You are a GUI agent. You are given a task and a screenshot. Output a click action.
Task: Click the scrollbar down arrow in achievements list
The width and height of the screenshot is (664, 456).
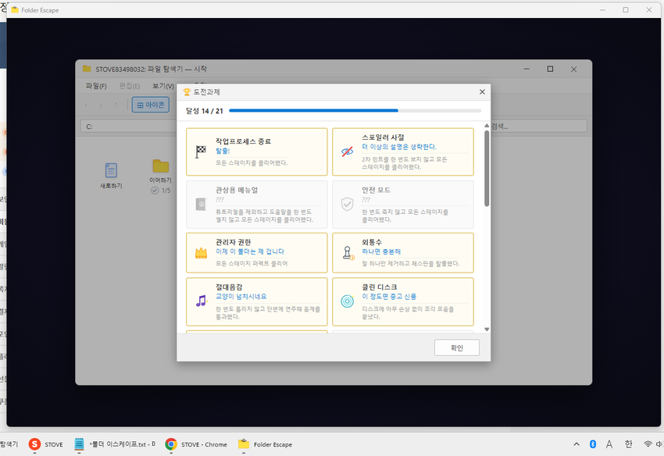coord(487,330)
